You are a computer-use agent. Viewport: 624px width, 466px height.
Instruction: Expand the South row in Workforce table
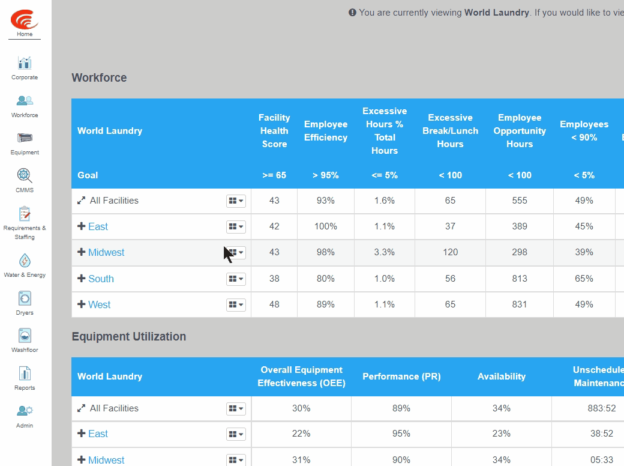(81, 279)
